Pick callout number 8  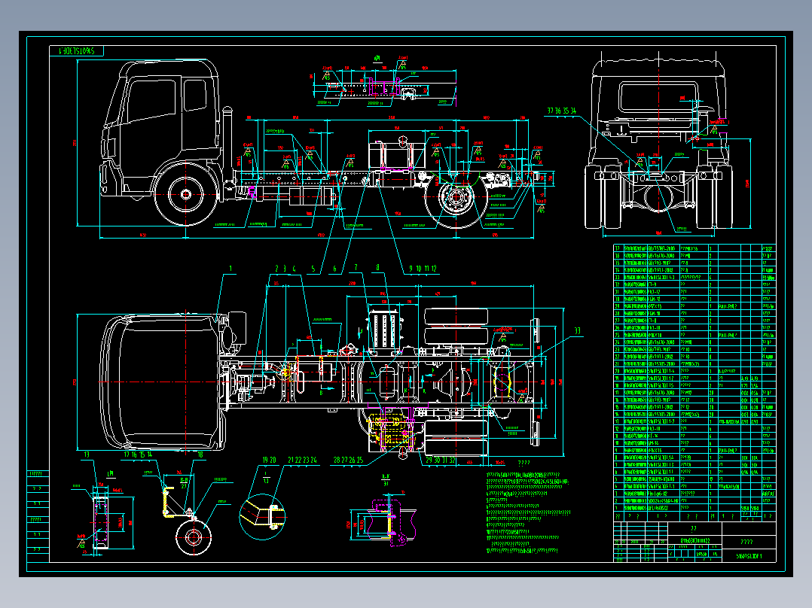click(377, 268)
